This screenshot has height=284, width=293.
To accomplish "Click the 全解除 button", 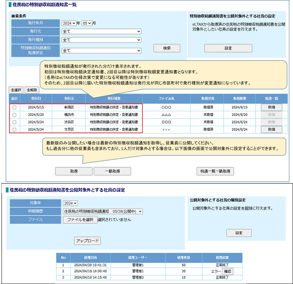I will (x=32, y=90).
